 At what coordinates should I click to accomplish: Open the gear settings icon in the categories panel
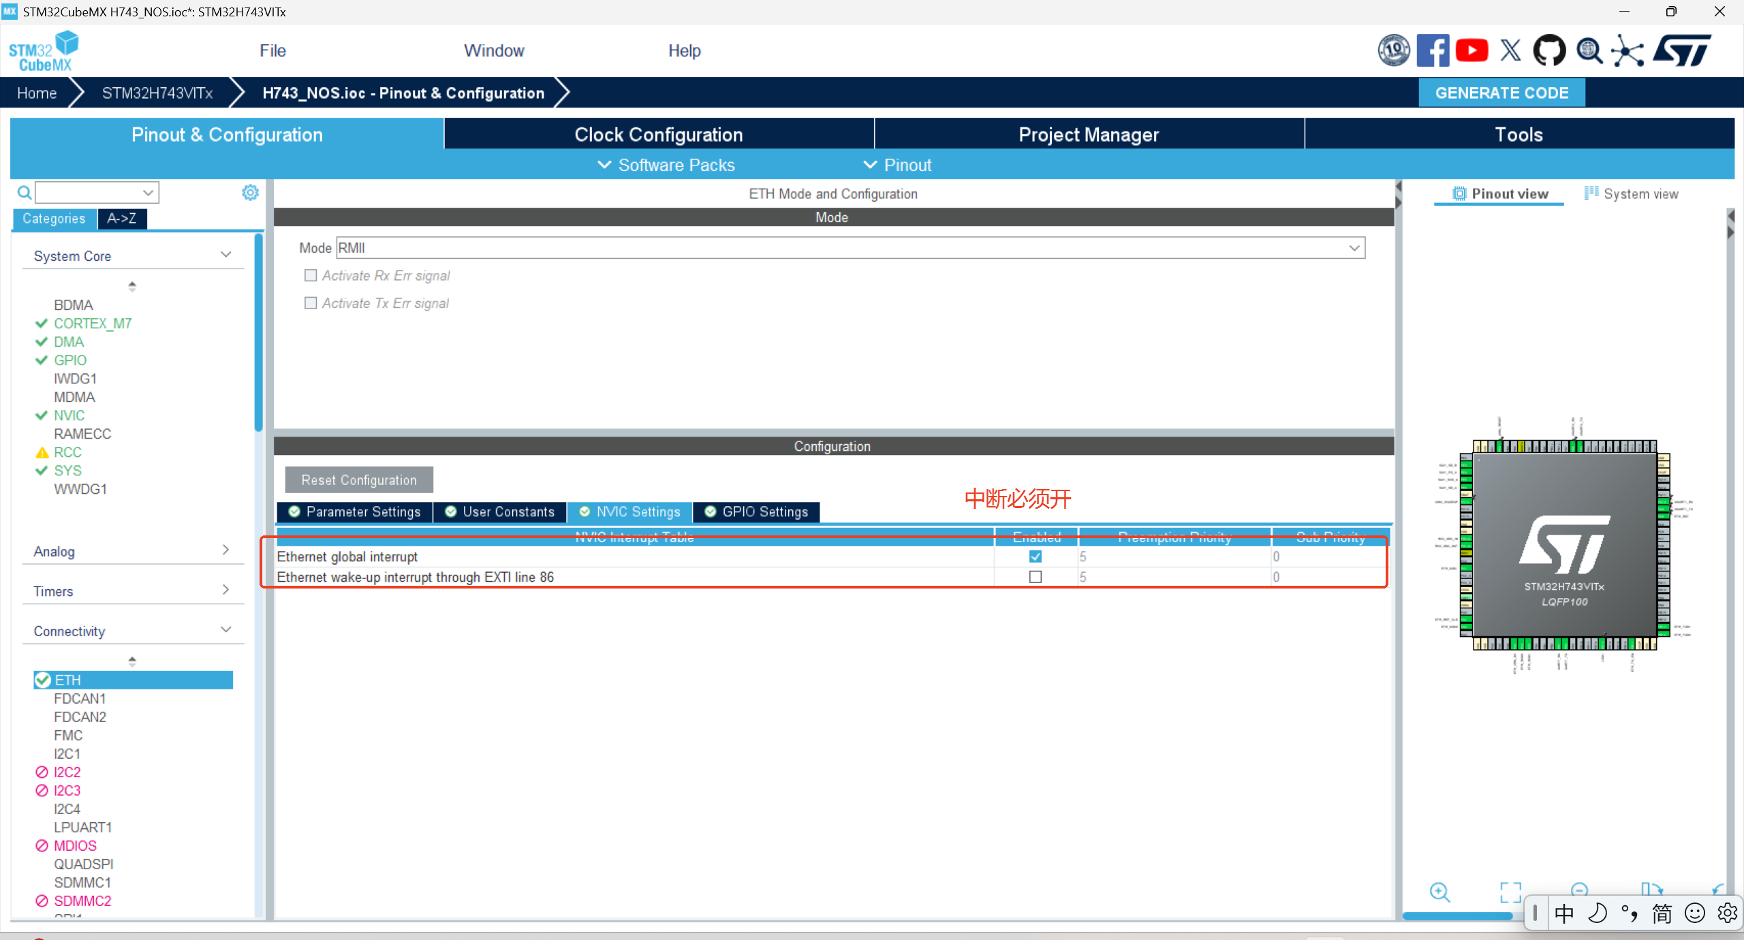point(250,193)
